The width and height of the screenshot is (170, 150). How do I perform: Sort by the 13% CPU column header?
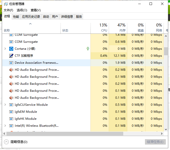coord(100,28)
